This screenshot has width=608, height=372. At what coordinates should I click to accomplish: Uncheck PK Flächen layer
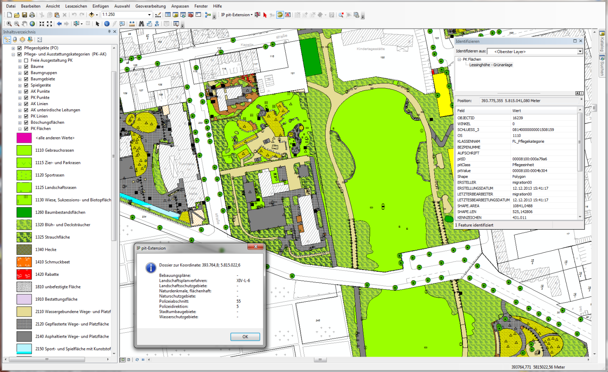26,129
